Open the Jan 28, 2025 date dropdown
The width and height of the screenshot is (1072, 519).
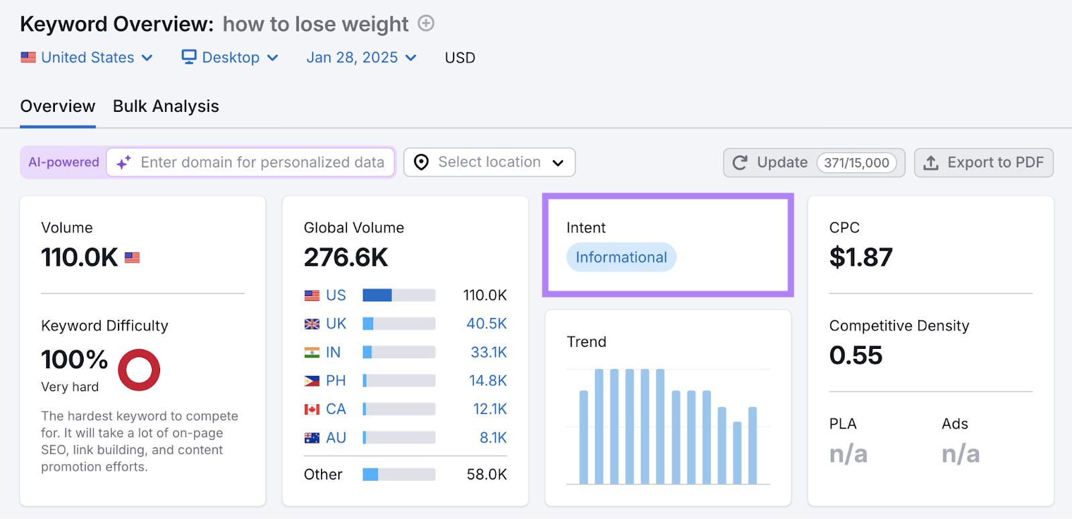pos(360,58)
